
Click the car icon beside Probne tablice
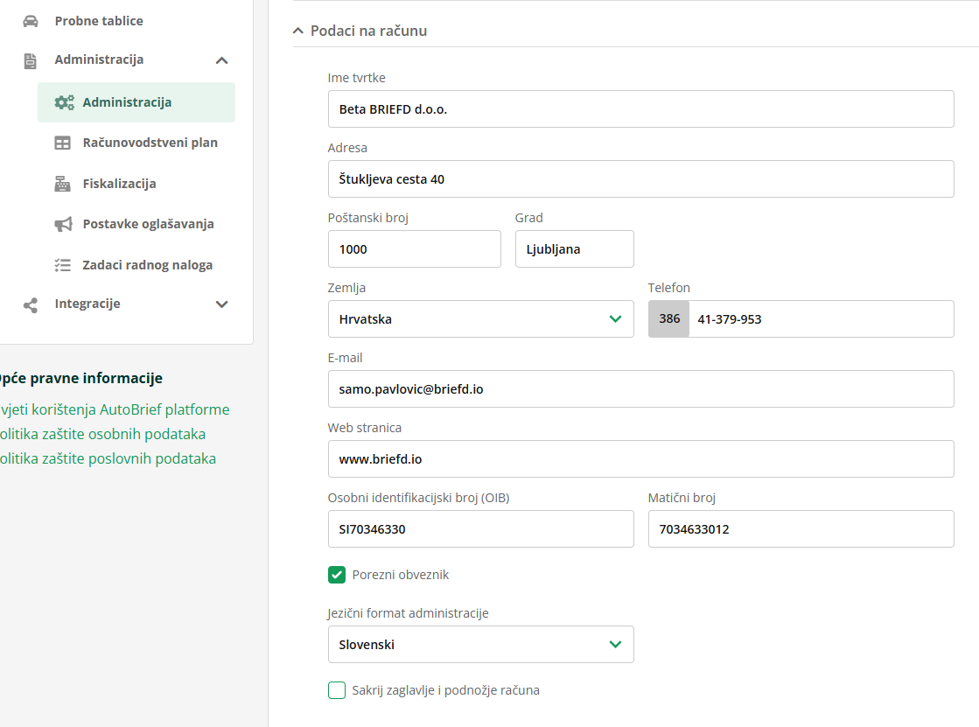tap(31, 21)
